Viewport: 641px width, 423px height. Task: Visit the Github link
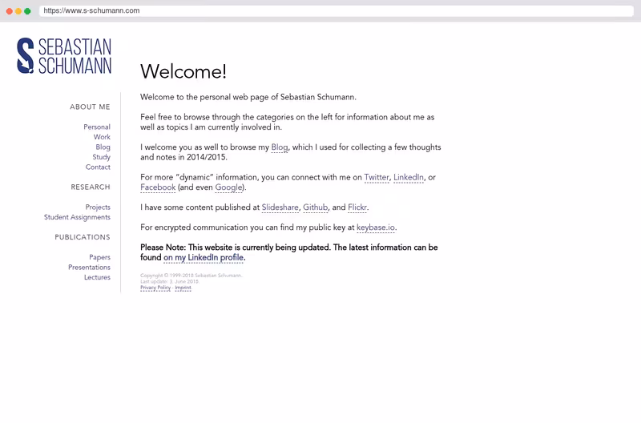(x=315, y=207)
